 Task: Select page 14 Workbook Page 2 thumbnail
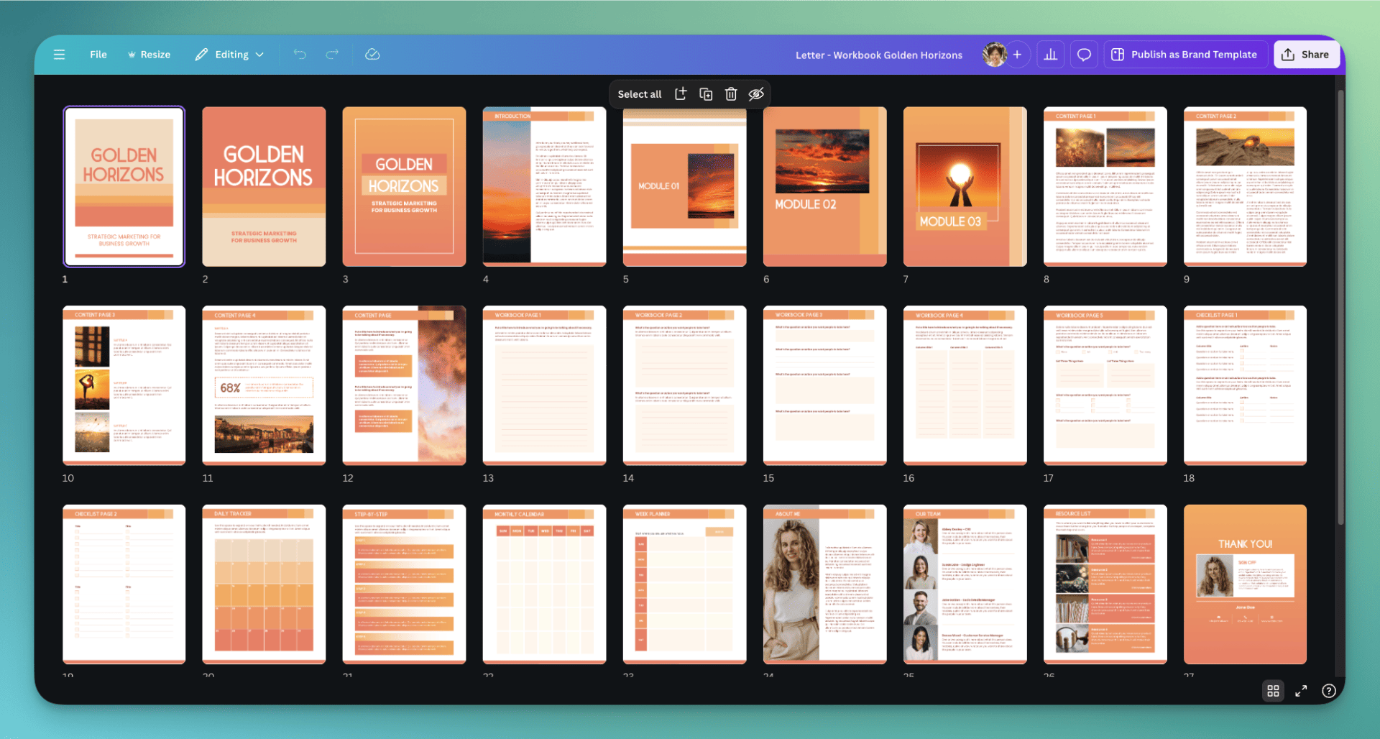click(x=684, y=385)
